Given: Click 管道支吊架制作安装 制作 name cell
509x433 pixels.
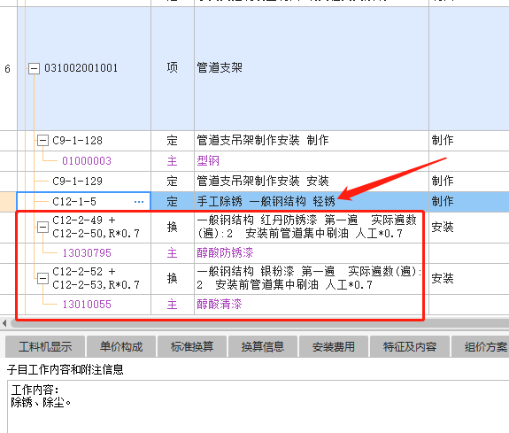Looking at the screenshot, I should point(312,141).
